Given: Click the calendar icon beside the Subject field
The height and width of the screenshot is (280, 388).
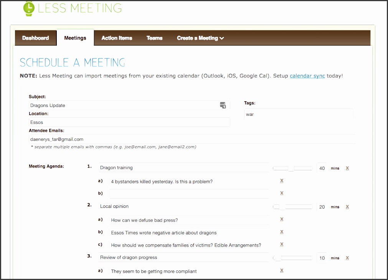Looking at the screenshot, I should pyautogui.click(x=223, y=105).
